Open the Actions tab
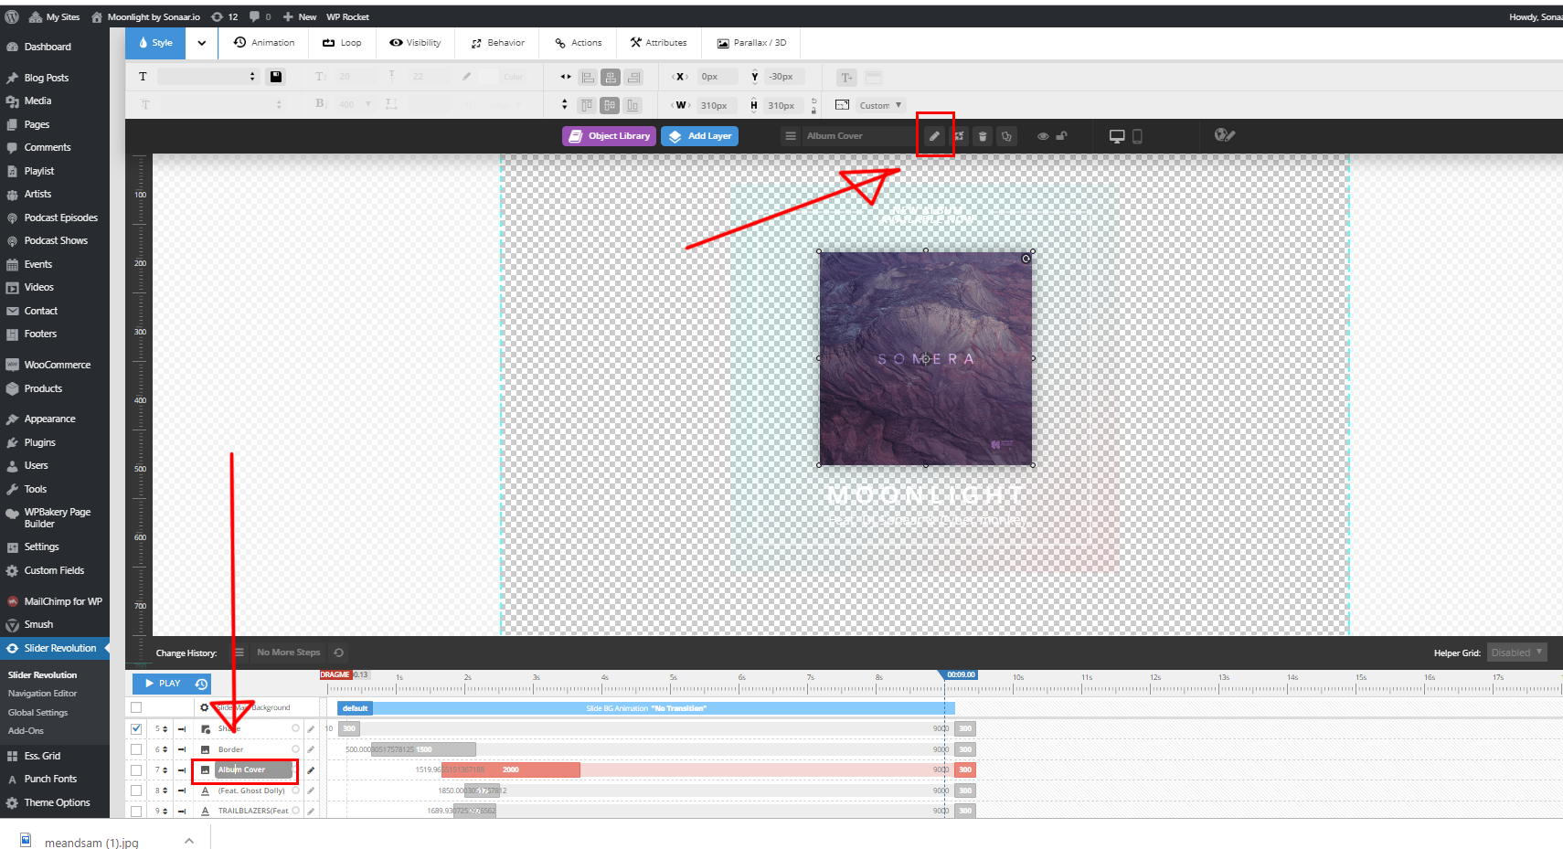The width and height of the screenshot is (1563, 849). [578, 43]
